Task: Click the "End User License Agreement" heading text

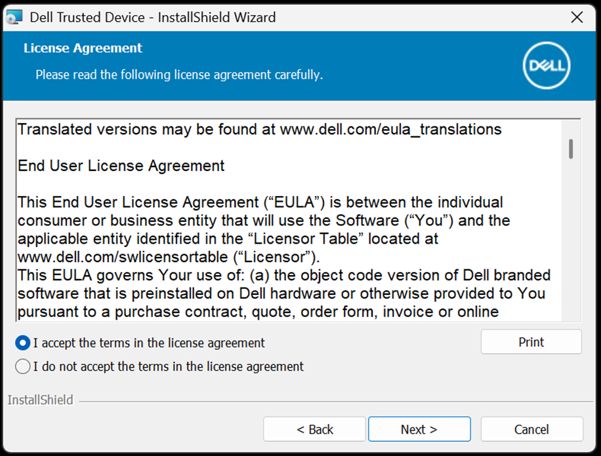Action: 121,166
